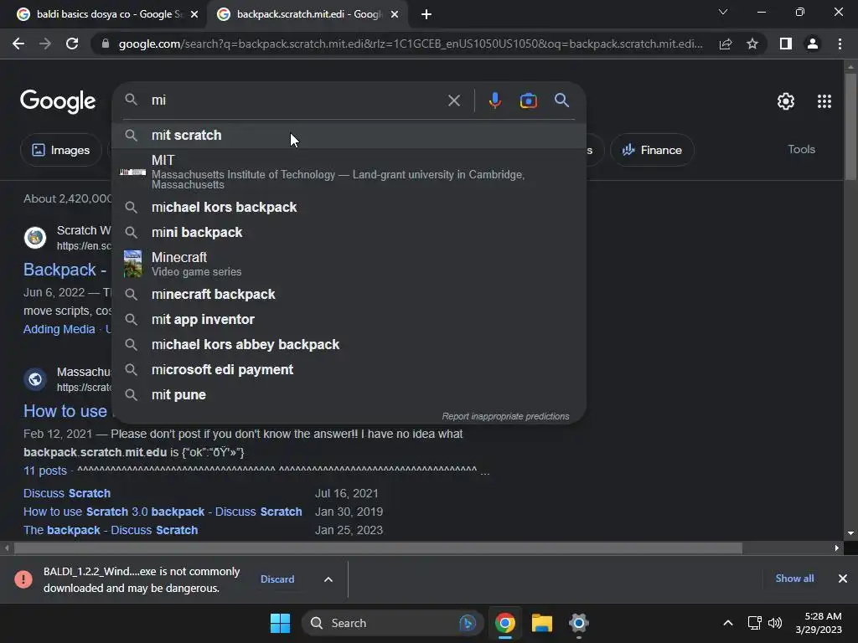The height and width of the screenshot is (643, 858).
Task: Filter results by Images
Action: (x=61, y=150)
